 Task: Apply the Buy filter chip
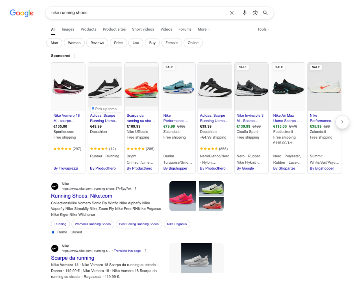[x=152, y=43]
